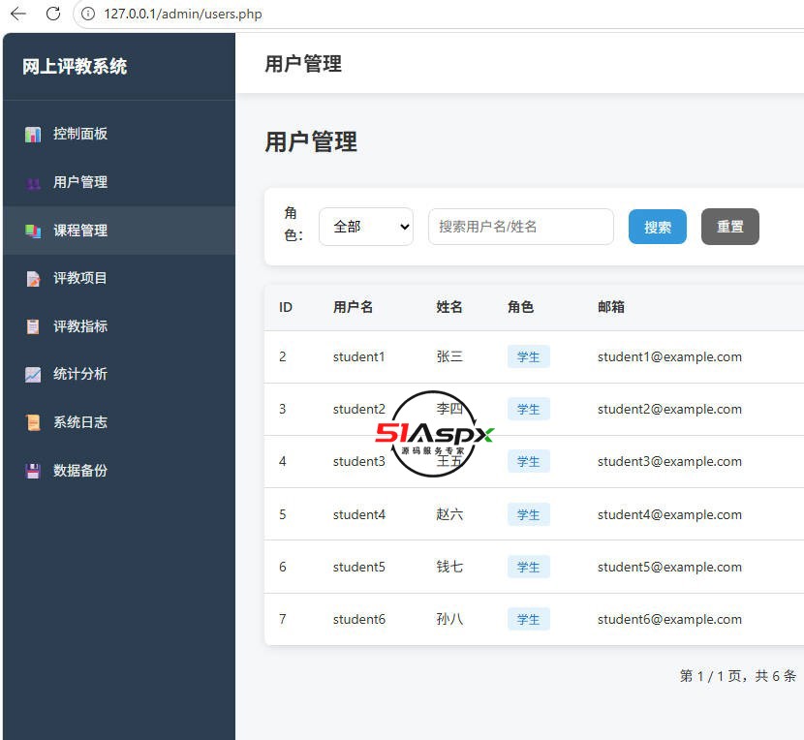
Task: Click the 课程管理 books icon
Action: [33, 231]
